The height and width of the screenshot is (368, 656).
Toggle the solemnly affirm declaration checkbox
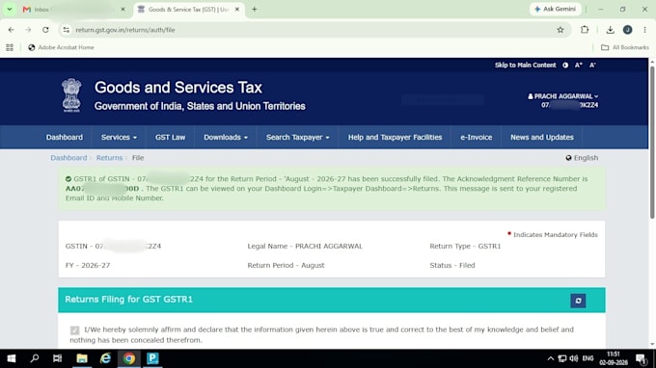[74, 330]
